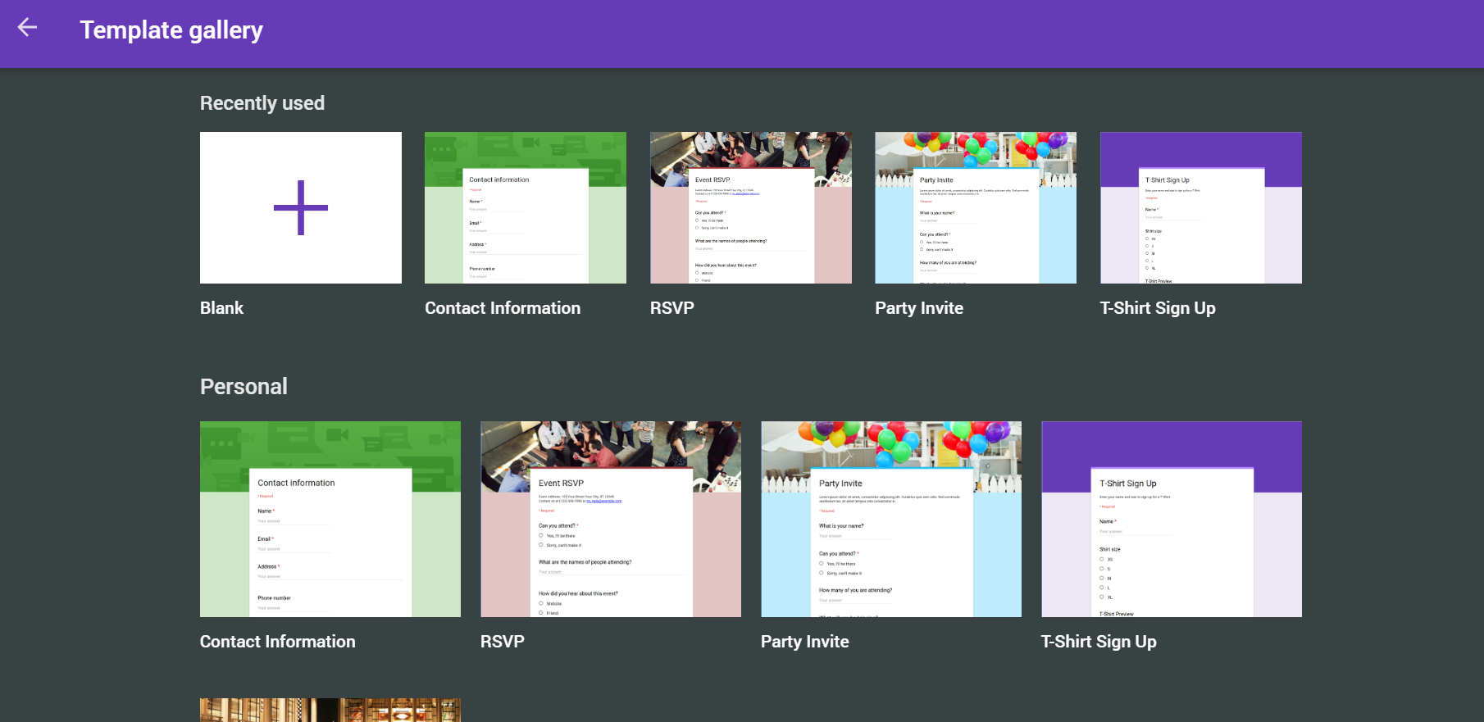Click the RSVP label in Recently used

coord(671,308)
